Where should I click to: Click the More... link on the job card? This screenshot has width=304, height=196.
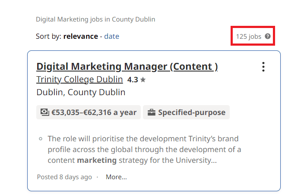[116, 177]
